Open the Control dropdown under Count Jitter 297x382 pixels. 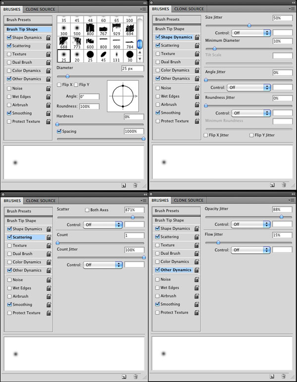[x=103, y=265]
